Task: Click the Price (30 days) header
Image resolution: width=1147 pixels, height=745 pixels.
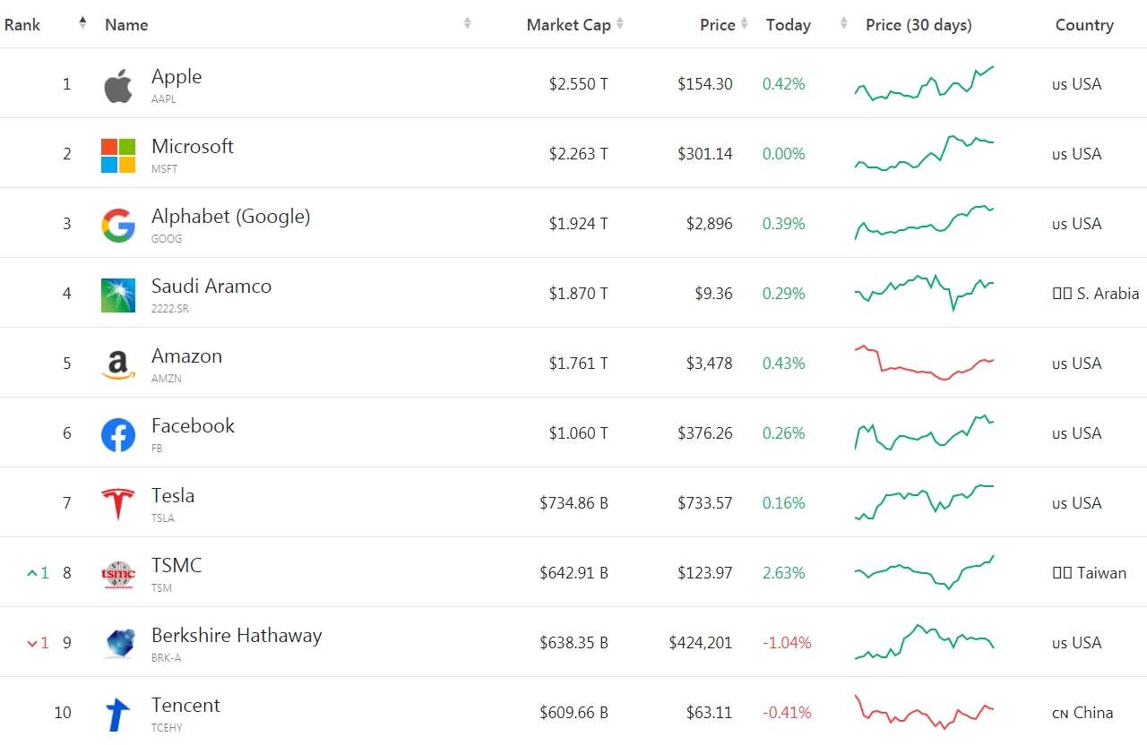Action: (918, 25)
